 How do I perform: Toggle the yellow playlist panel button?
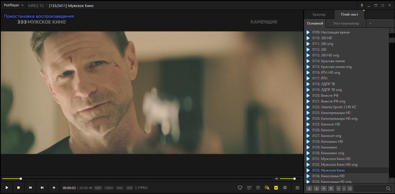pos(276,187)
